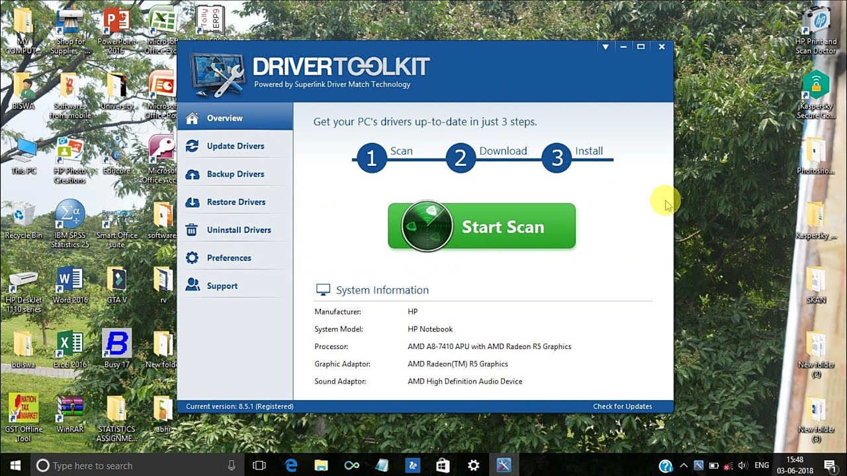The width and height of the screenshot is (847, 476).
Task: Open the Backup Drivers section
Action: [x=235, y=174]
